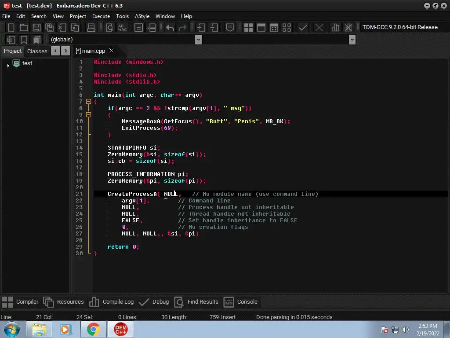Click the Windows Start button

pyautogui.click(x=11, y=329)
